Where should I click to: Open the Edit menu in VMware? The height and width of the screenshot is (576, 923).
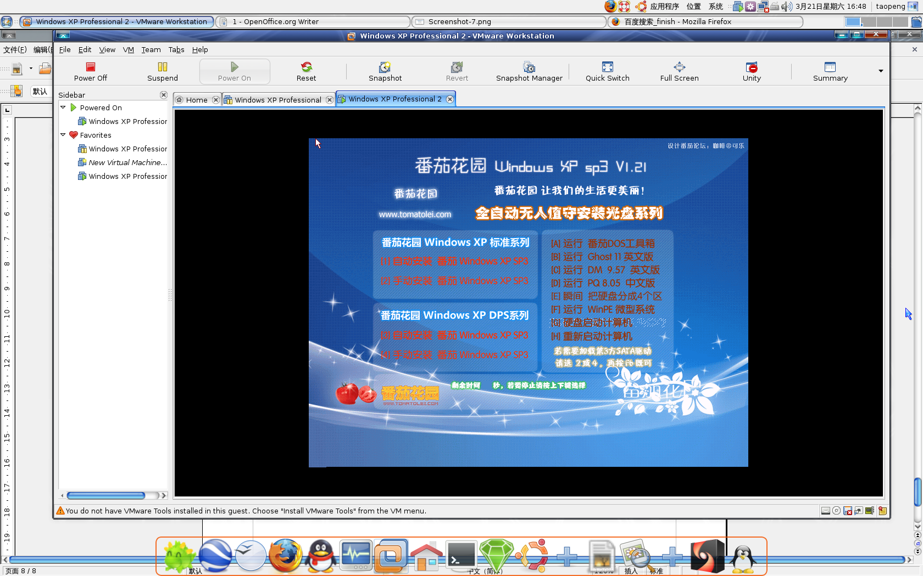click(x=85, y=49)
